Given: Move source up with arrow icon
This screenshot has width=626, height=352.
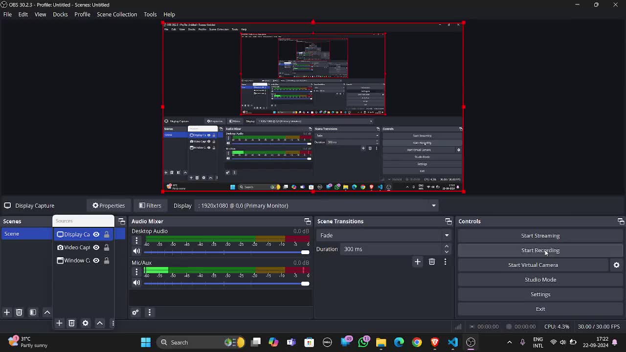Looking at the screenshot, I should pos(99,323).
